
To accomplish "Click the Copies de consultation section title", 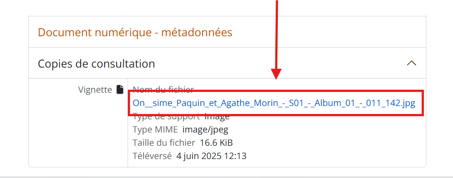I will [x=96, y=64].
